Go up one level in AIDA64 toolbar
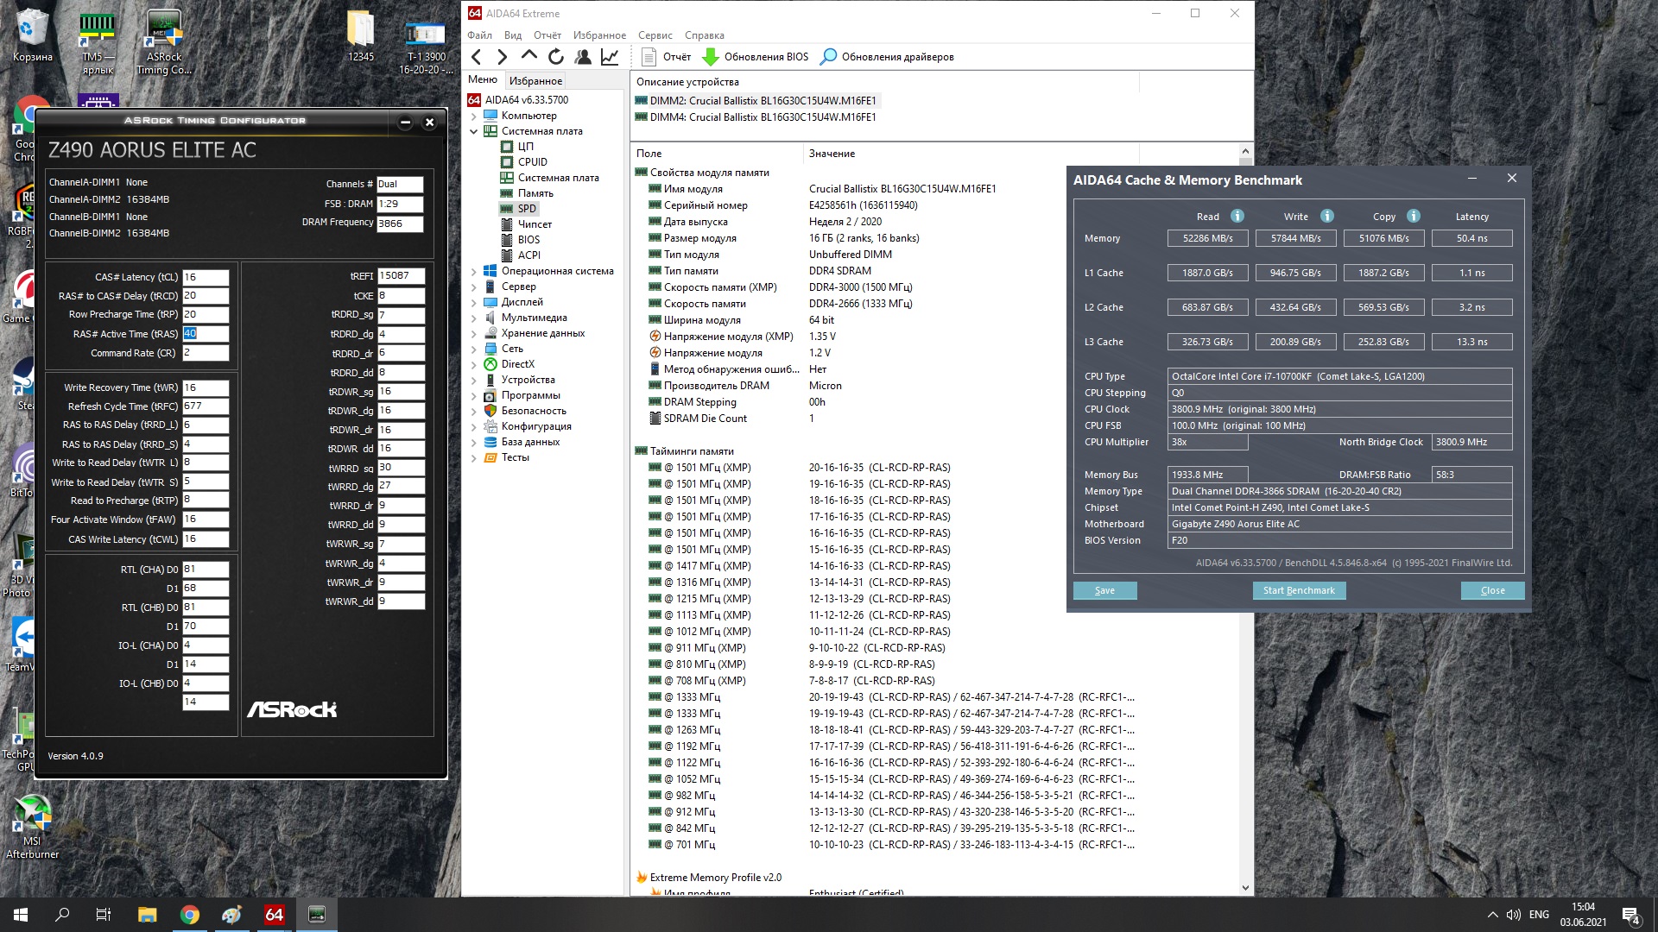The height and width of the screenshot is (932, 1658). pyautogui.click(x=528, y=56)
